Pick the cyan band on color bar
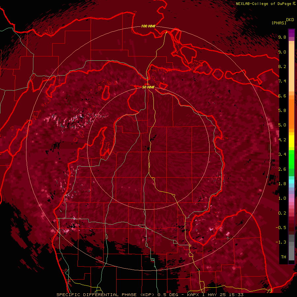The height and width of the screenshot is (297, 297). pos(291,181)
